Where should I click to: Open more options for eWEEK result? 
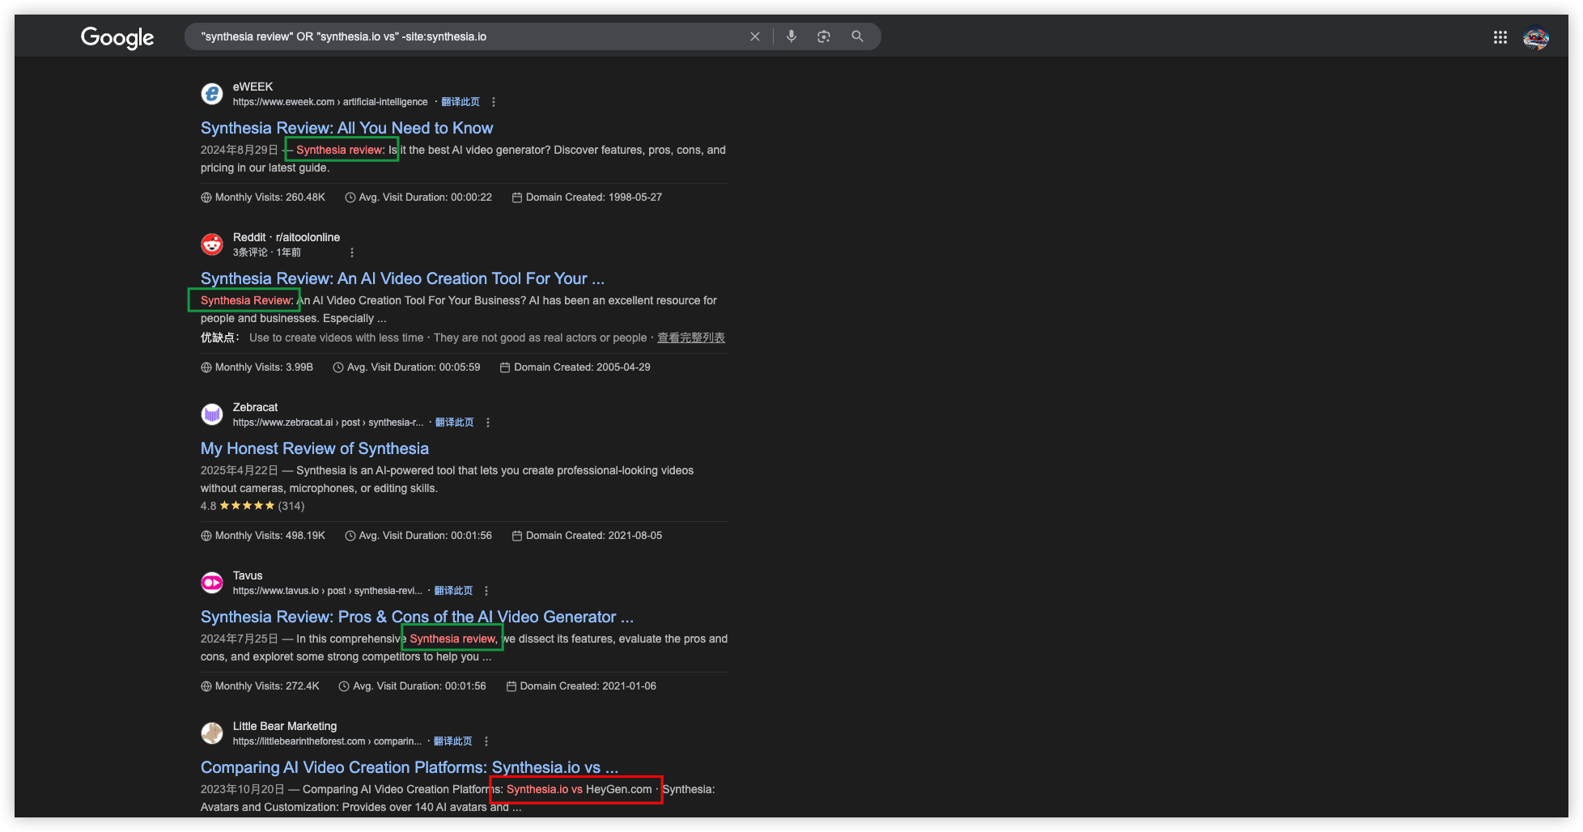click(494, 102)
